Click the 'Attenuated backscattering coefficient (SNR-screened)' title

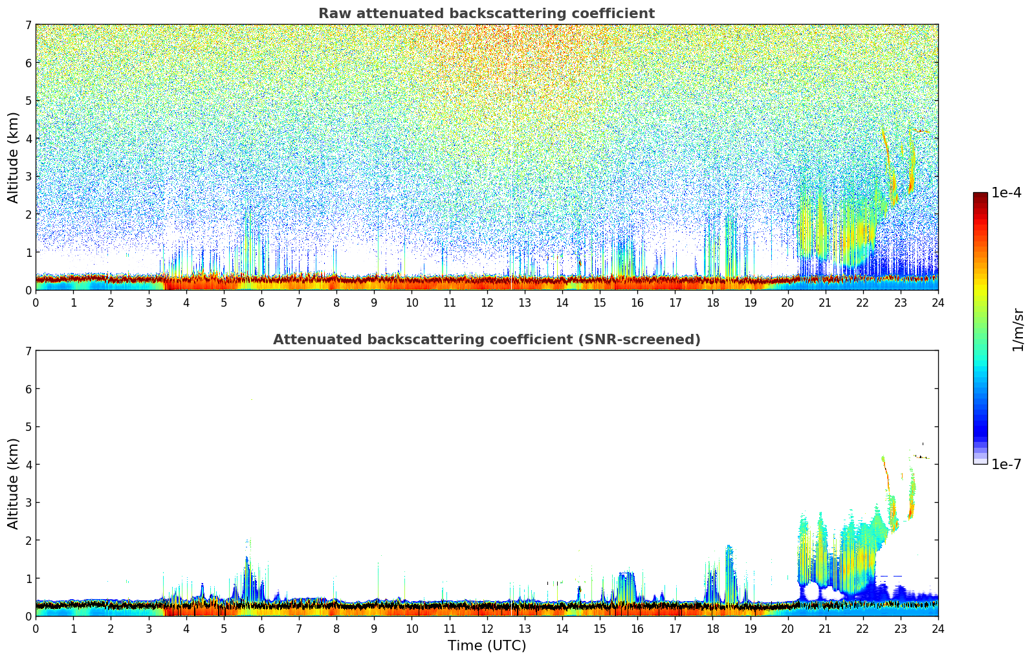pos(486,340)
